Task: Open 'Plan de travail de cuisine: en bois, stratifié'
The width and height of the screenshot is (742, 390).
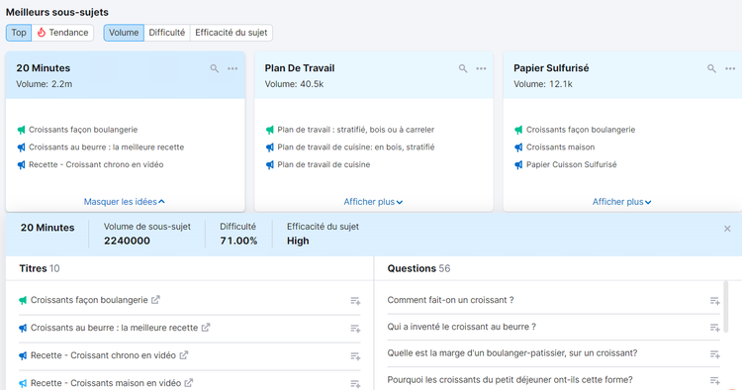Action: coord(356,147)
